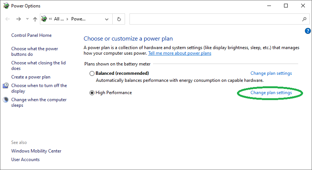Open Windows Mobility Center link
Screen dimensions: 312x170
tap(36, 151)
